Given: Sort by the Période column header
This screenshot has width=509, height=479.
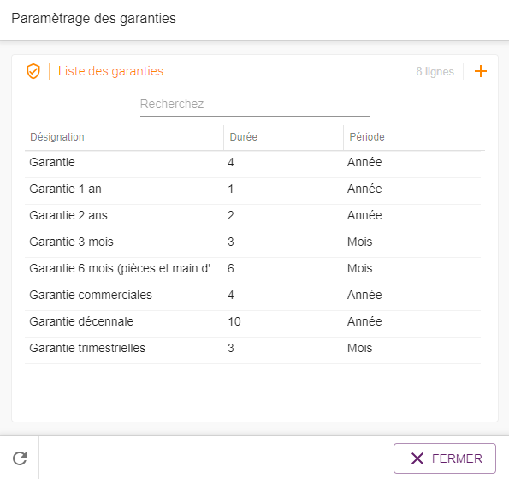Looking at the screenshot, I should 367,137.
